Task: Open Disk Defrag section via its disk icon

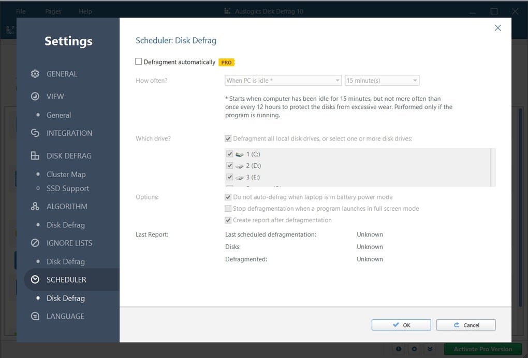Action: point(35,155)
